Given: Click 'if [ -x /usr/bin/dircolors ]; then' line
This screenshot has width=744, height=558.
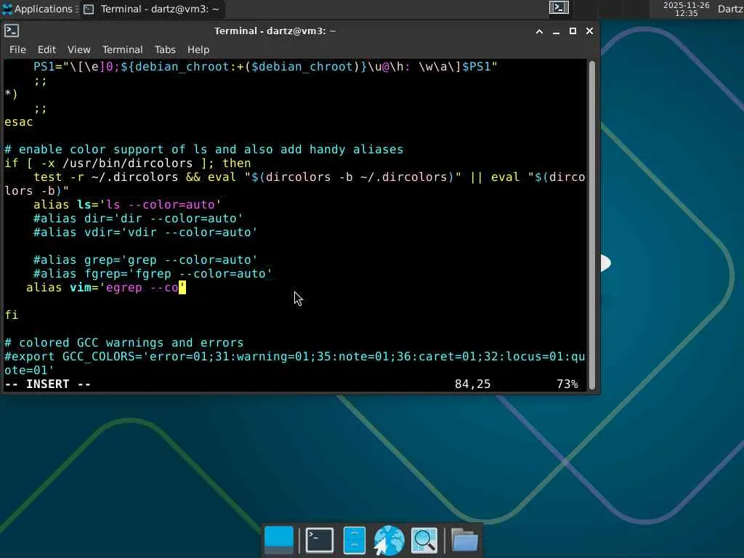Looking at the screenshot, I should [128, 163].
